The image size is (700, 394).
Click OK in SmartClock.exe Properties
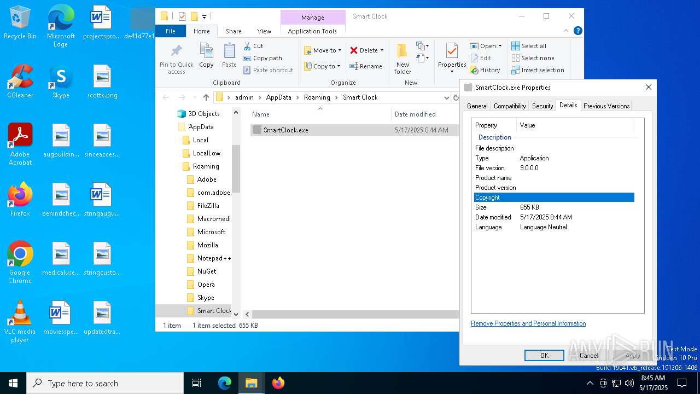tap(544, 356)
